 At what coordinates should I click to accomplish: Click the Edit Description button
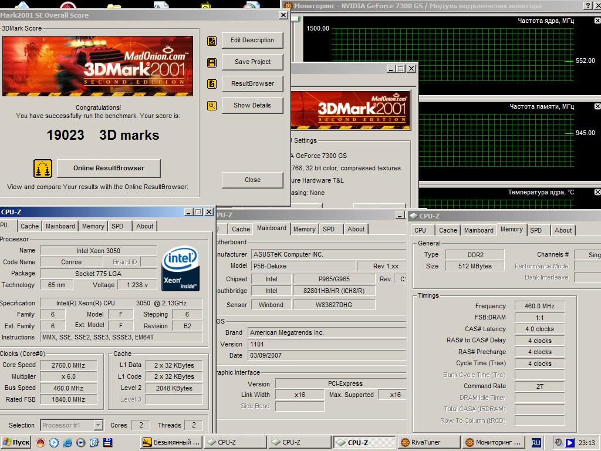[252, 41]
